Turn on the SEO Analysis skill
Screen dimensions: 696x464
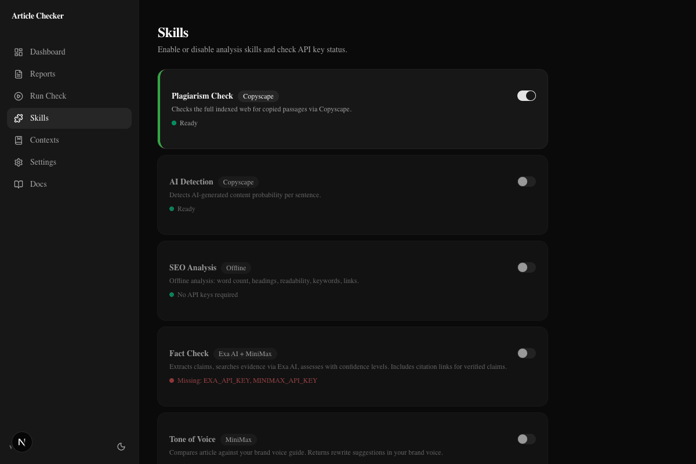pyautogui.click(x=527, y=267)
